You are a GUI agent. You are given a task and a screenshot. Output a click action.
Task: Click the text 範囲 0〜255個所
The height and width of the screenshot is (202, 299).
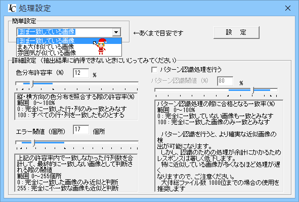(x=39, y=176)
